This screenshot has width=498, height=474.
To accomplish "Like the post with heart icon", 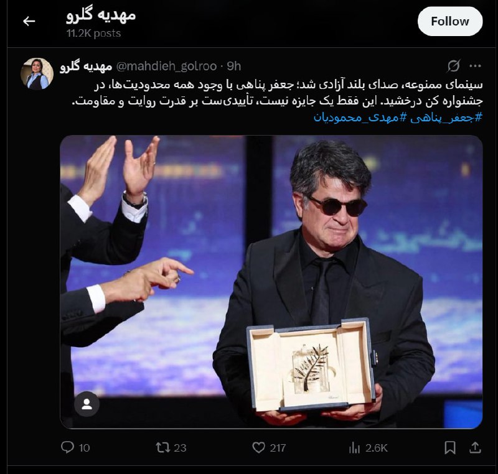I will tap(258, 447).
